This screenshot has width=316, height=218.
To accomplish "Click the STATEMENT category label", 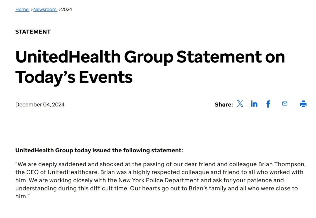I will (x=33, y=32).
